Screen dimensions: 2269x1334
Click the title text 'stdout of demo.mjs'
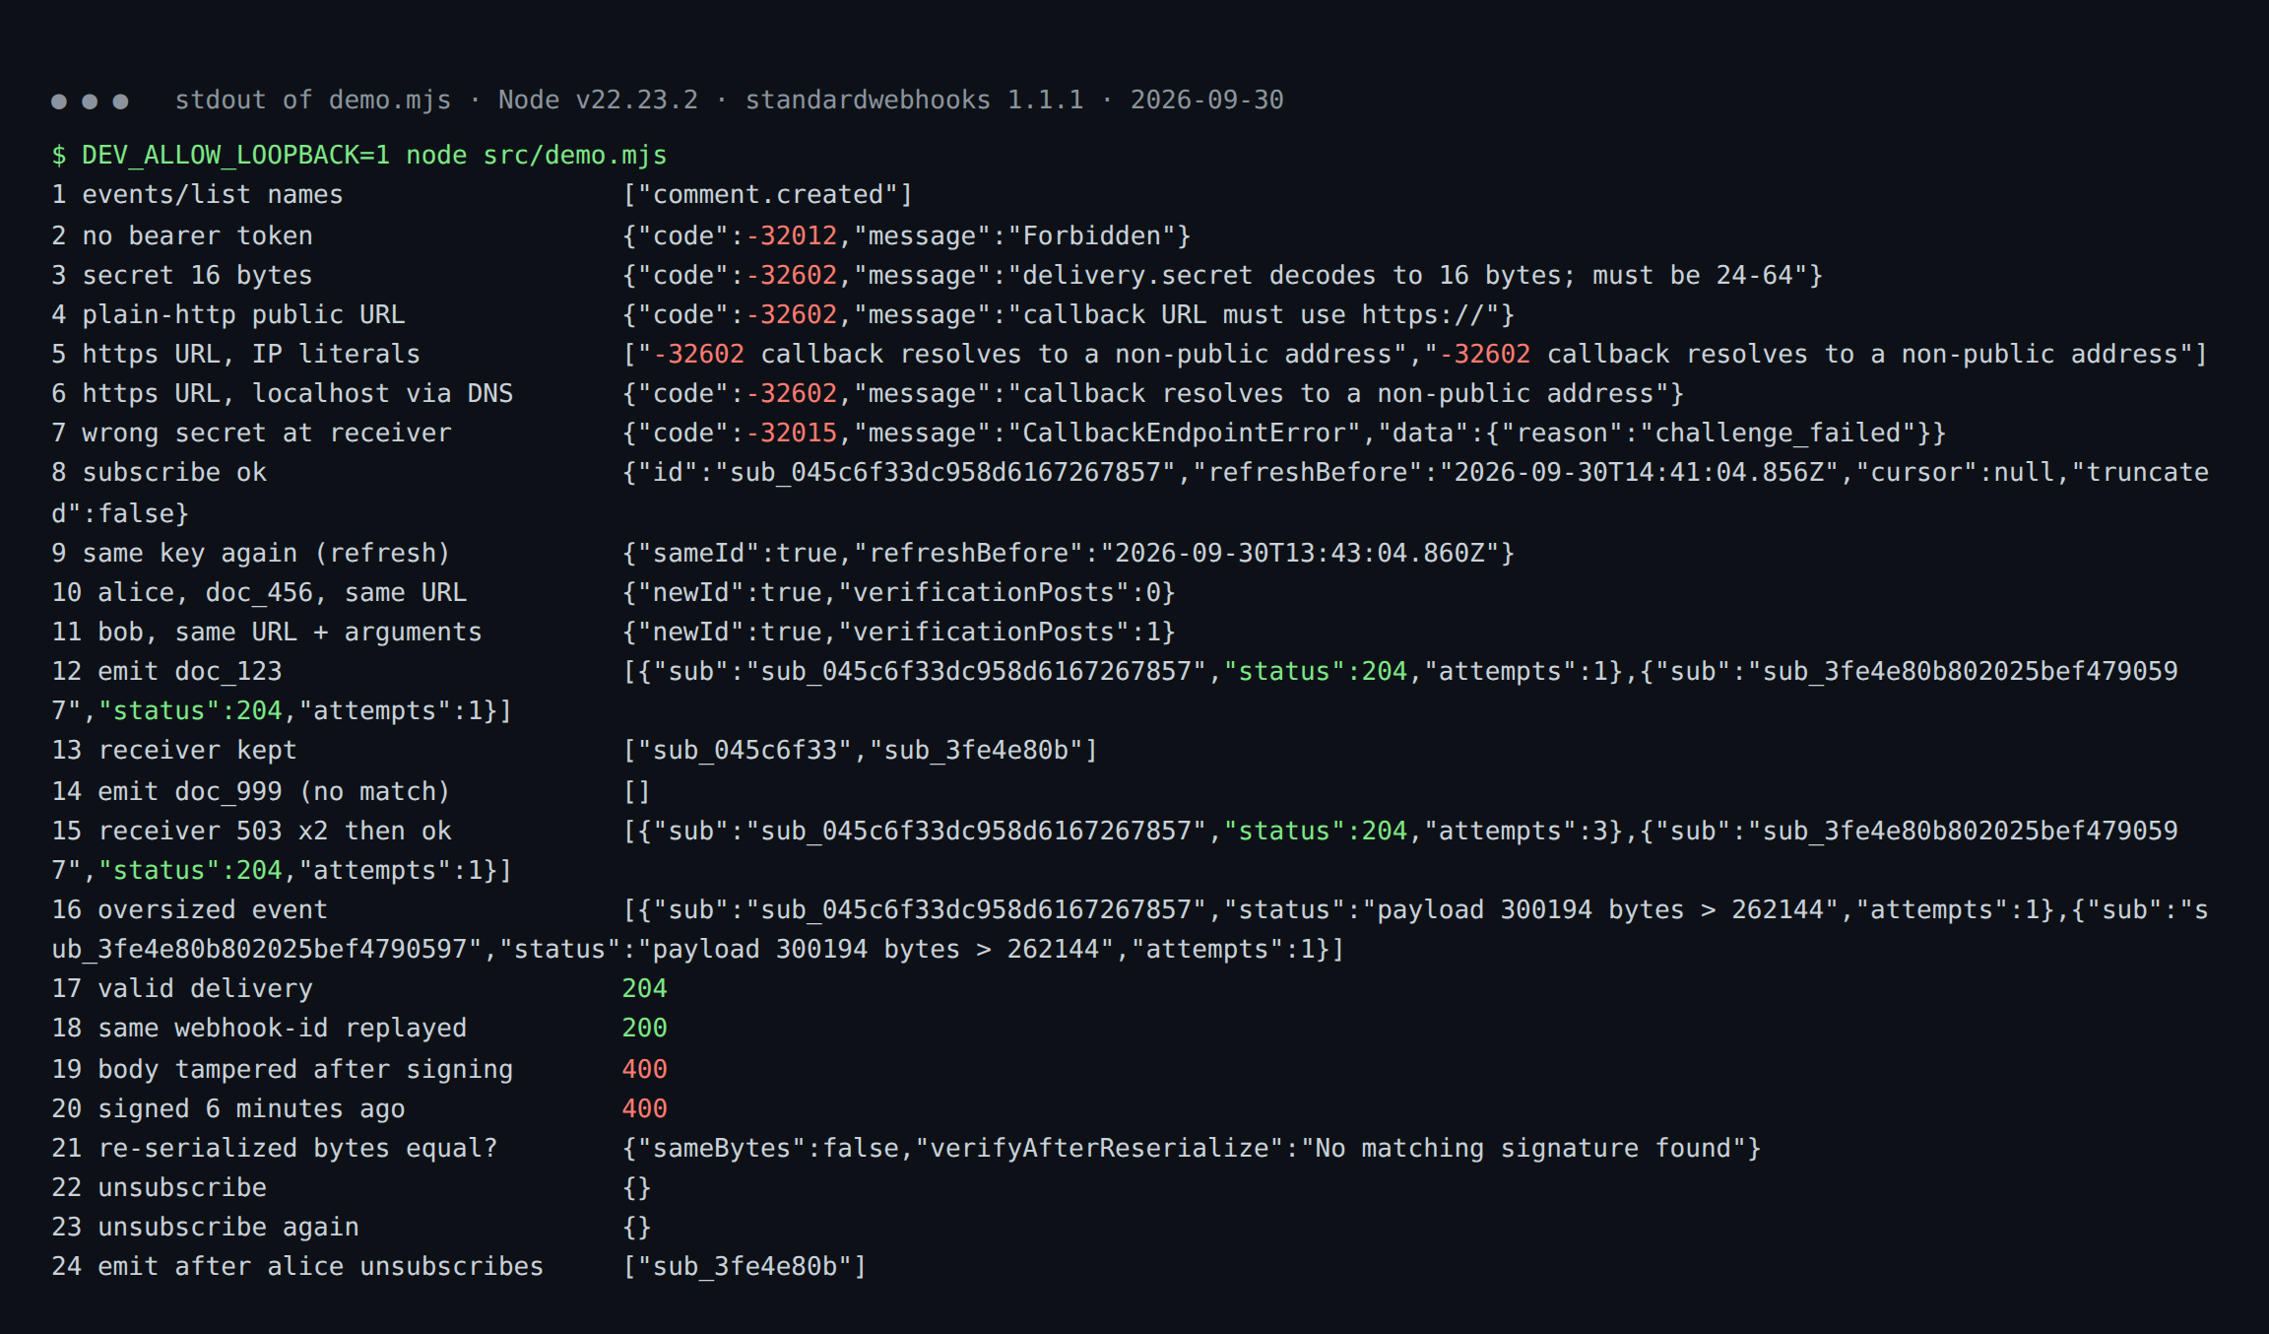click(313, 100)
